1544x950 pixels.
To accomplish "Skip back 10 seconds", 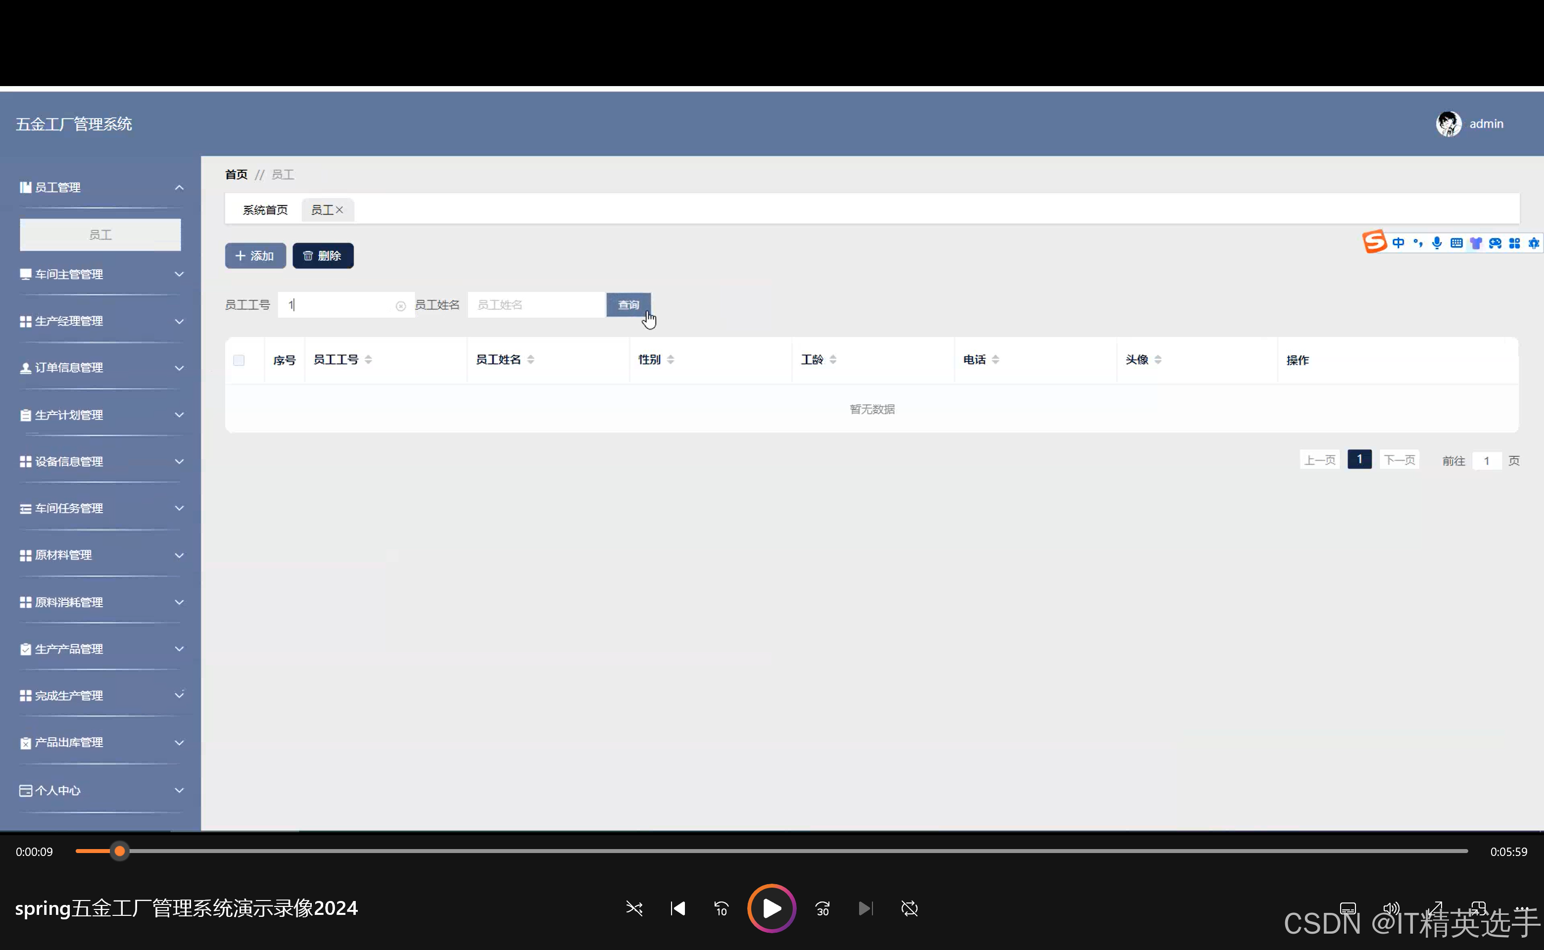I will (721, 908).
